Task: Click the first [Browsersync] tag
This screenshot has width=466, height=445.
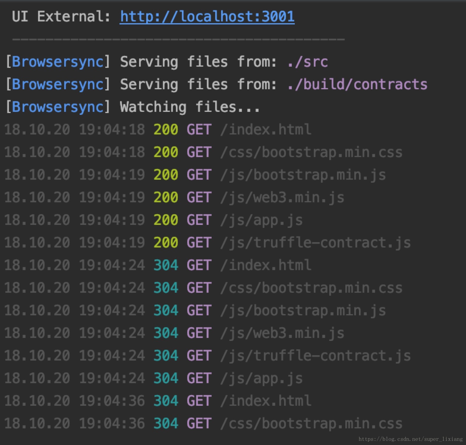Action: click(x=58, y=62)
